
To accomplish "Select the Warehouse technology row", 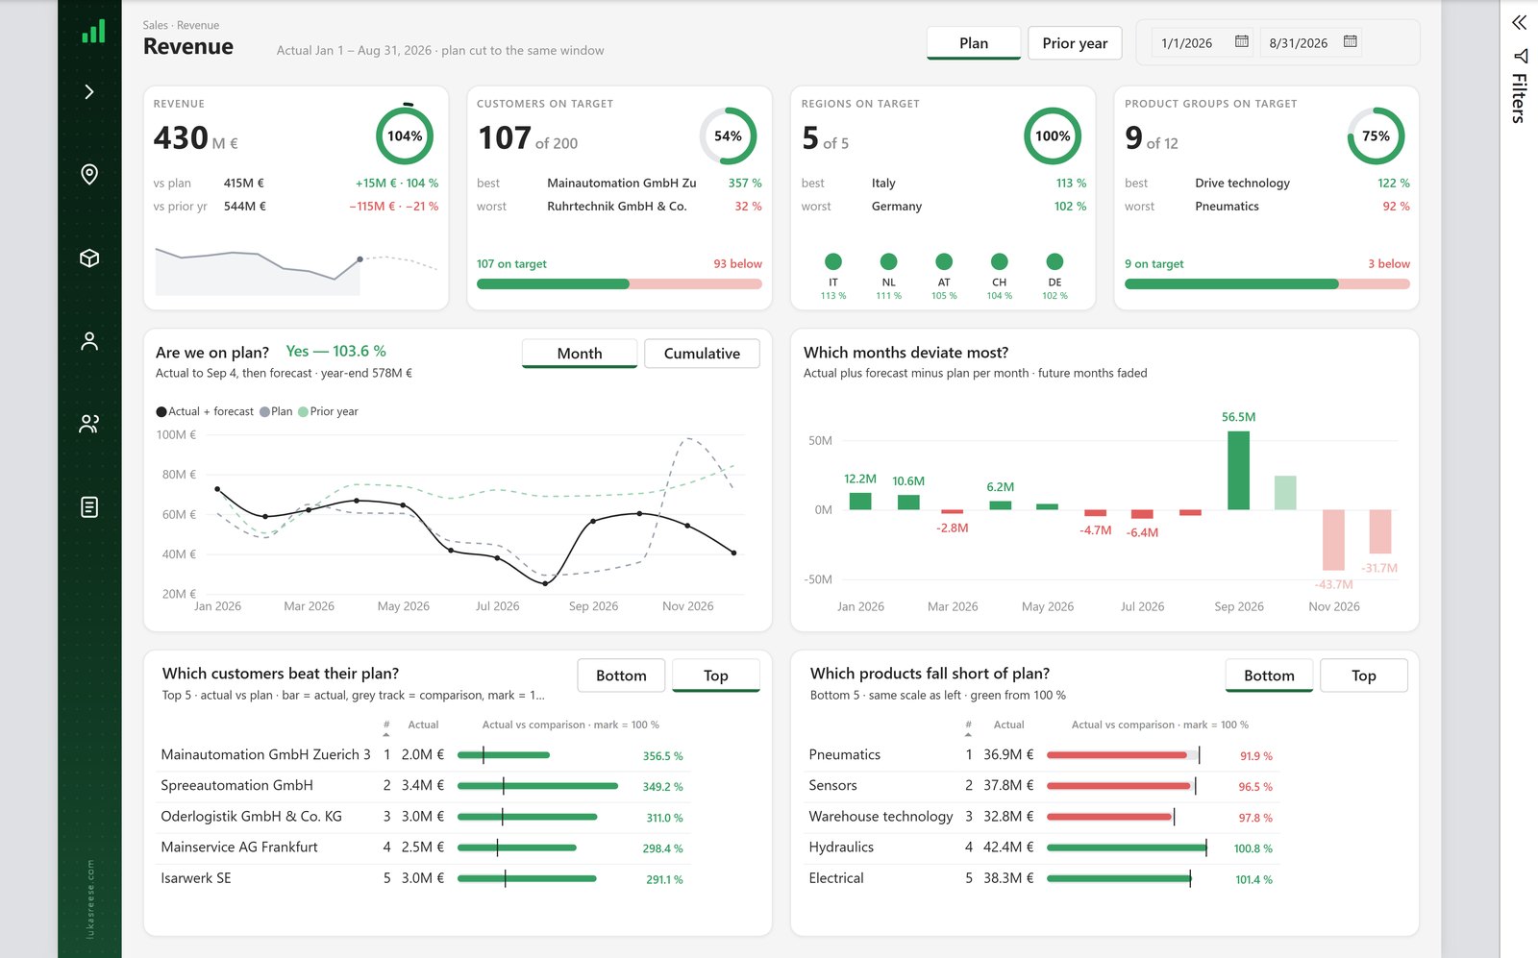I will point(1043,817).
